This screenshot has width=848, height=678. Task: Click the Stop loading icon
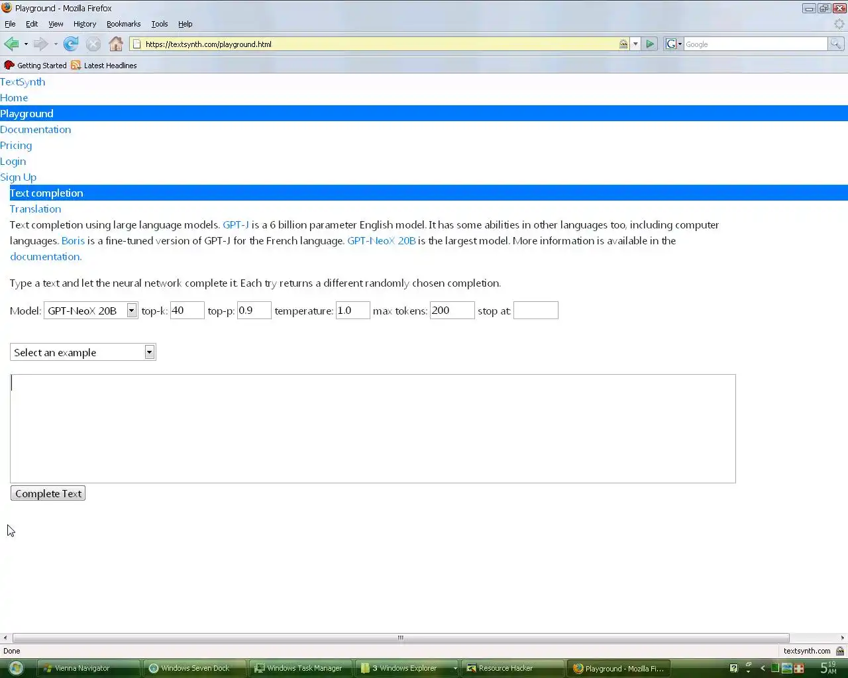(x=93, y=44)
